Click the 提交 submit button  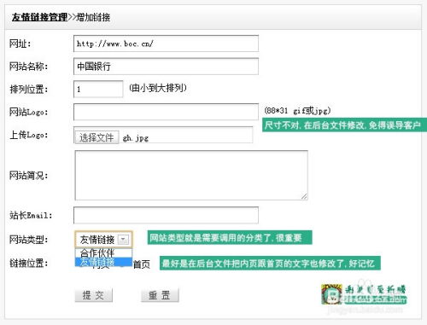94,295
